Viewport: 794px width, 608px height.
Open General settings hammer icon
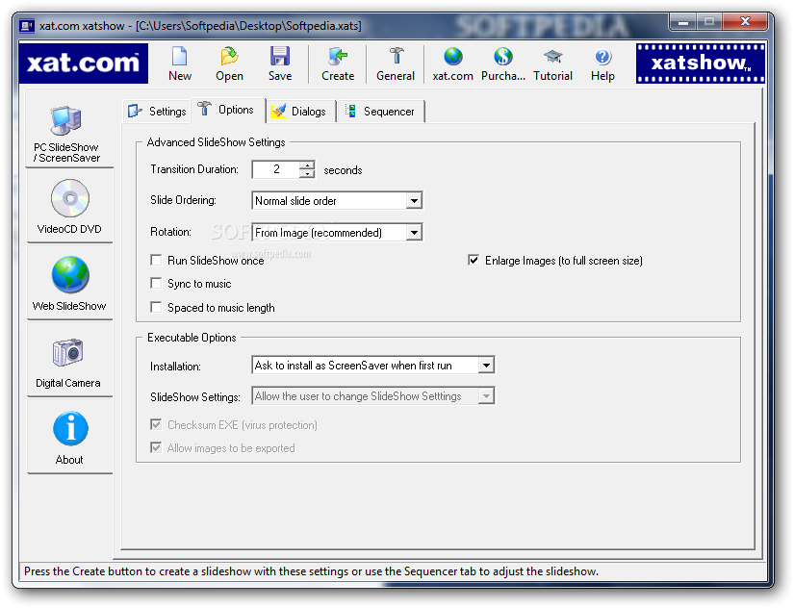(396, 56)
